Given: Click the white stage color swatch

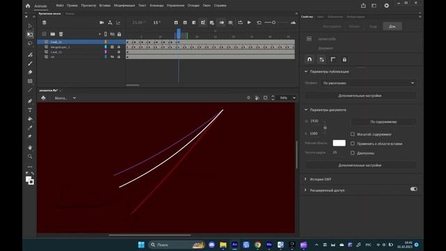Looking at the screenshot, I should click(x=339, y=143).
